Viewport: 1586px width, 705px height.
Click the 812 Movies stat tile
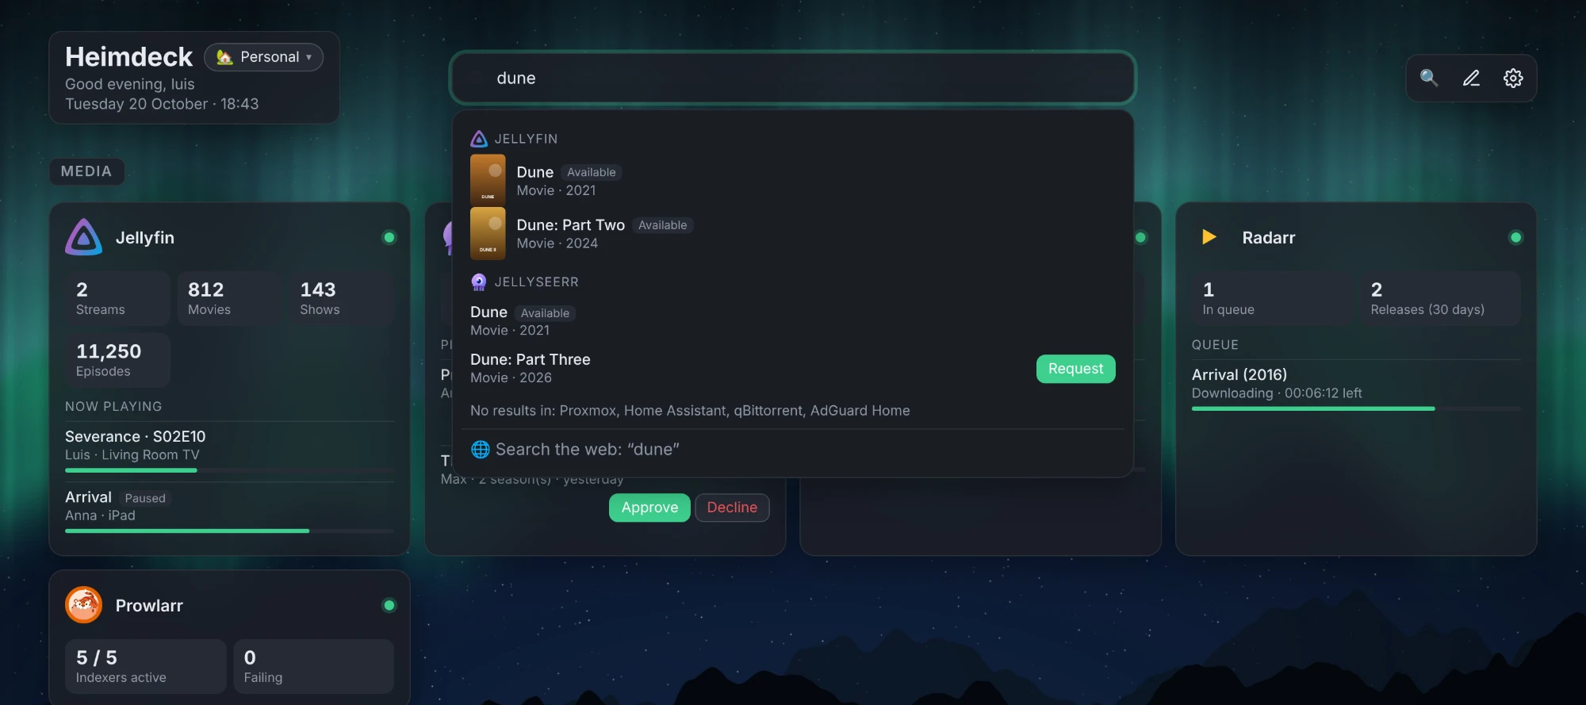[x=229, y=298]
